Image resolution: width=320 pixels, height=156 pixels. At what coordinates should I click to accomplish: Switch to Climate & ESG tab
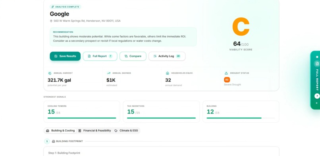click(126, 131)
